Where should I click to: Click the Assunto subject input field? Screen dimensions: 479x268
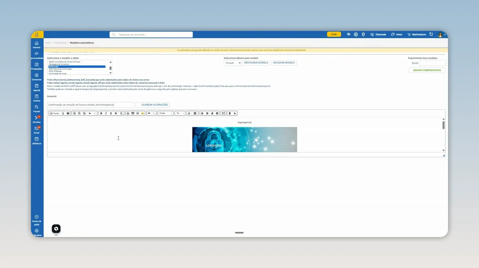point(91,105)
